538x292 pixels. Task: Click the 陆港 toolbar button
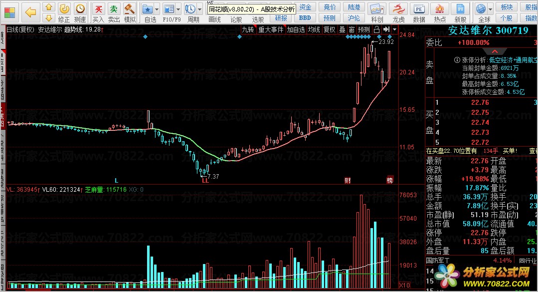[x=354, y=7]
